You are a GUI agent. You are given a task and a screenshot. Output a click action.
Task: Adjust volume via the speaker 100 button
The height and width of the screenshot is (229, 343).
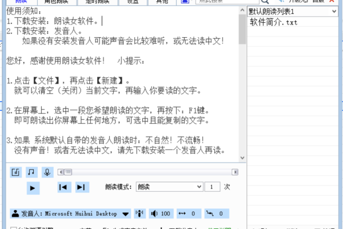(x=161, y=214)
